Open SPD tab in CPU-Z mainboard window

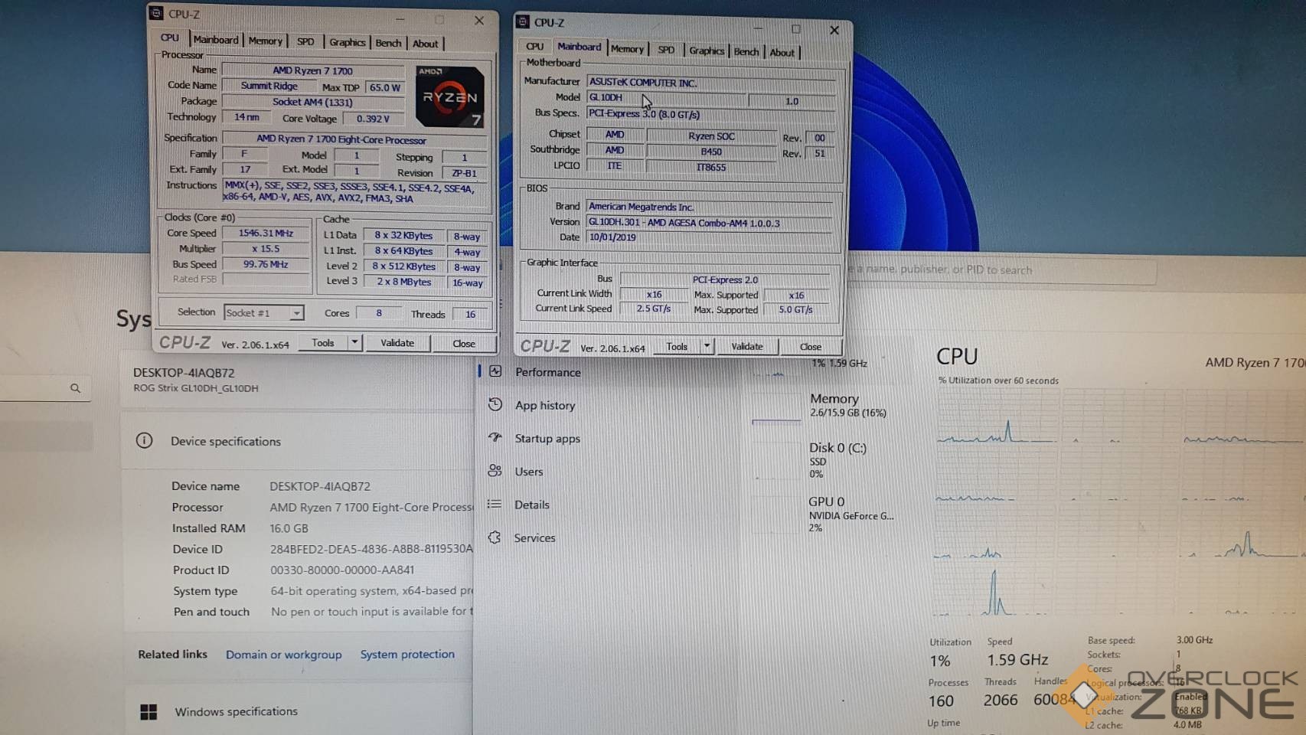tap(666, 50)
